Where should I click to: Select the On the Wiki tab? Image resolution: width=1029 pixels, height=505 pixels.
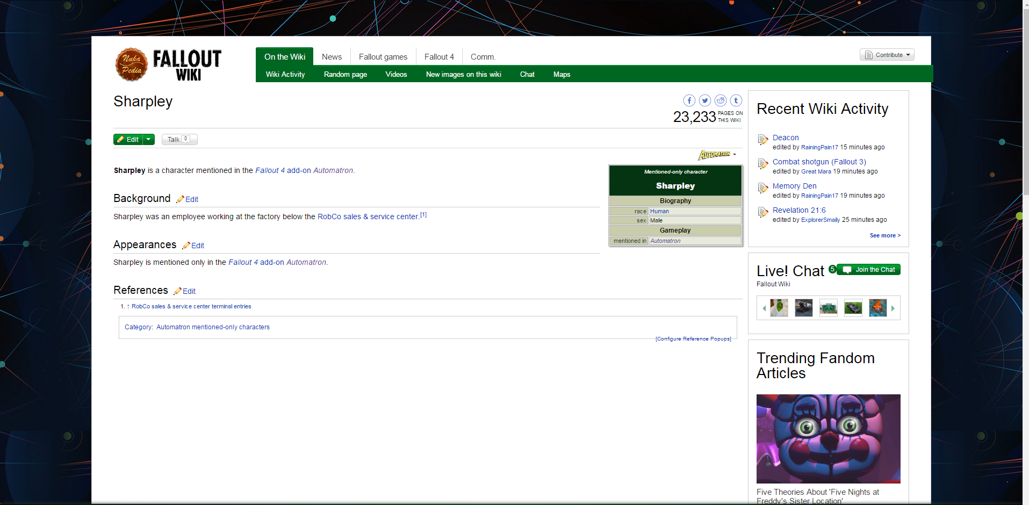[x=285, y=56]
